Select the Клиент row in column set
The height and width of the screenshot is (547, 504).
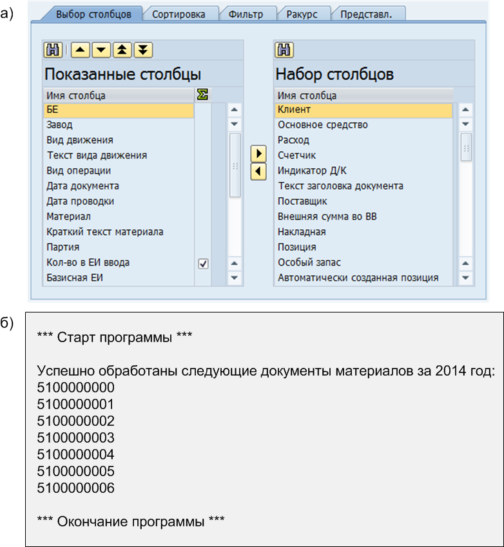pyautogui.click(x=363, y=110)
